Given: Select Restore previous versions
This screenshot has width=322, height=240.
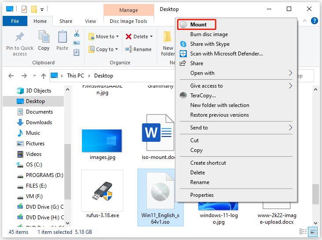Looking at the screenshot, I should [x=219, y=115].
